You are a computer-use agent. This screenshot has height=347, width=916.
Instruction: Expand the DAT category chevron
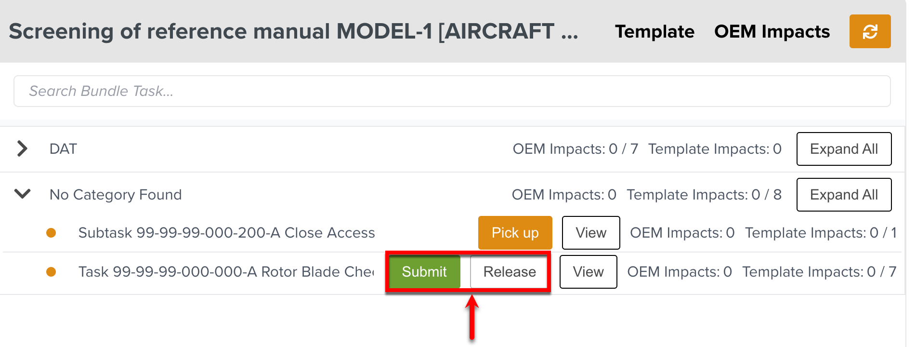point(22,148)
